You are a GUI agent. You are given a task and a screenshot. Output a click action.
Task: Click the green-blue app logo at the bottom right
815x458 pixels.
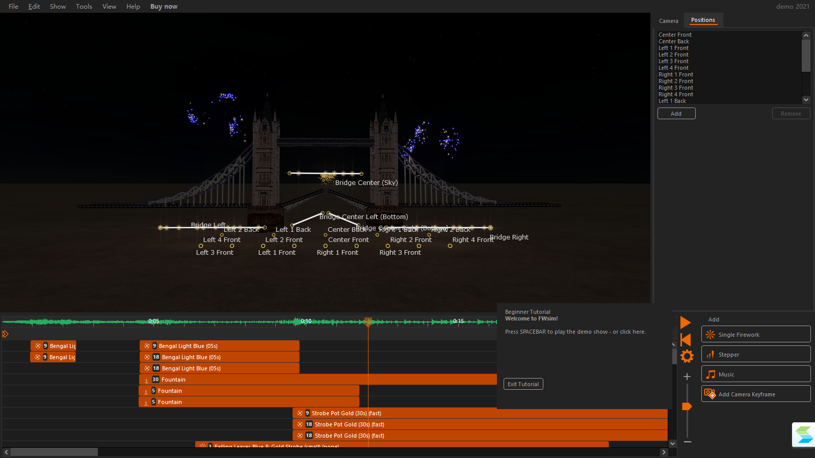(x=804, y=435)
